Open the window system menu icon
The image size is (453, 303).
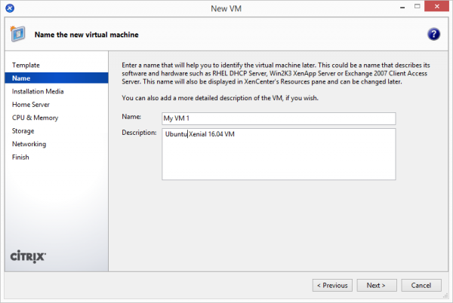[x=9, y=8]
